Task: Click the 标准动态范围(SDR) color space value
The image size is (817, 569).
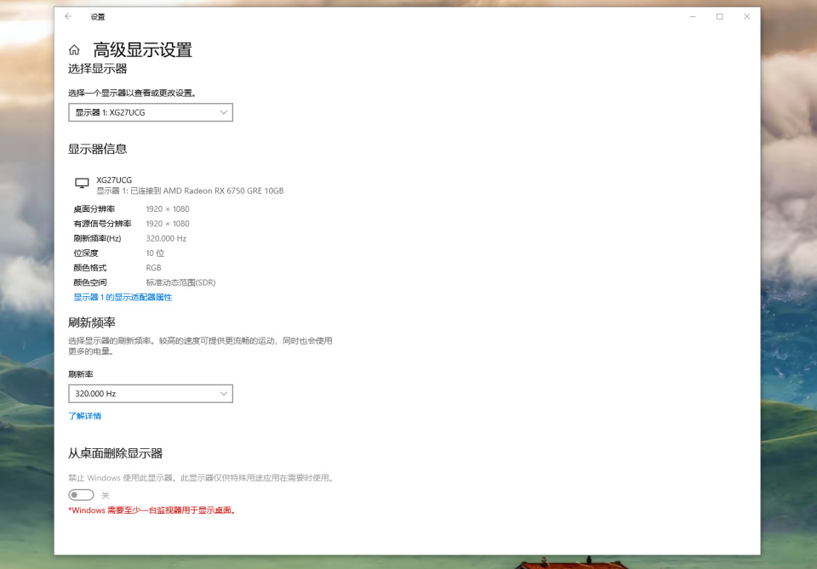Action: point(180,282)
